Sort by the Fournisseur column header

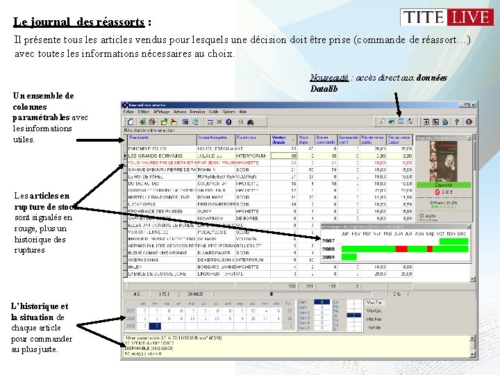tap(253, 140)
